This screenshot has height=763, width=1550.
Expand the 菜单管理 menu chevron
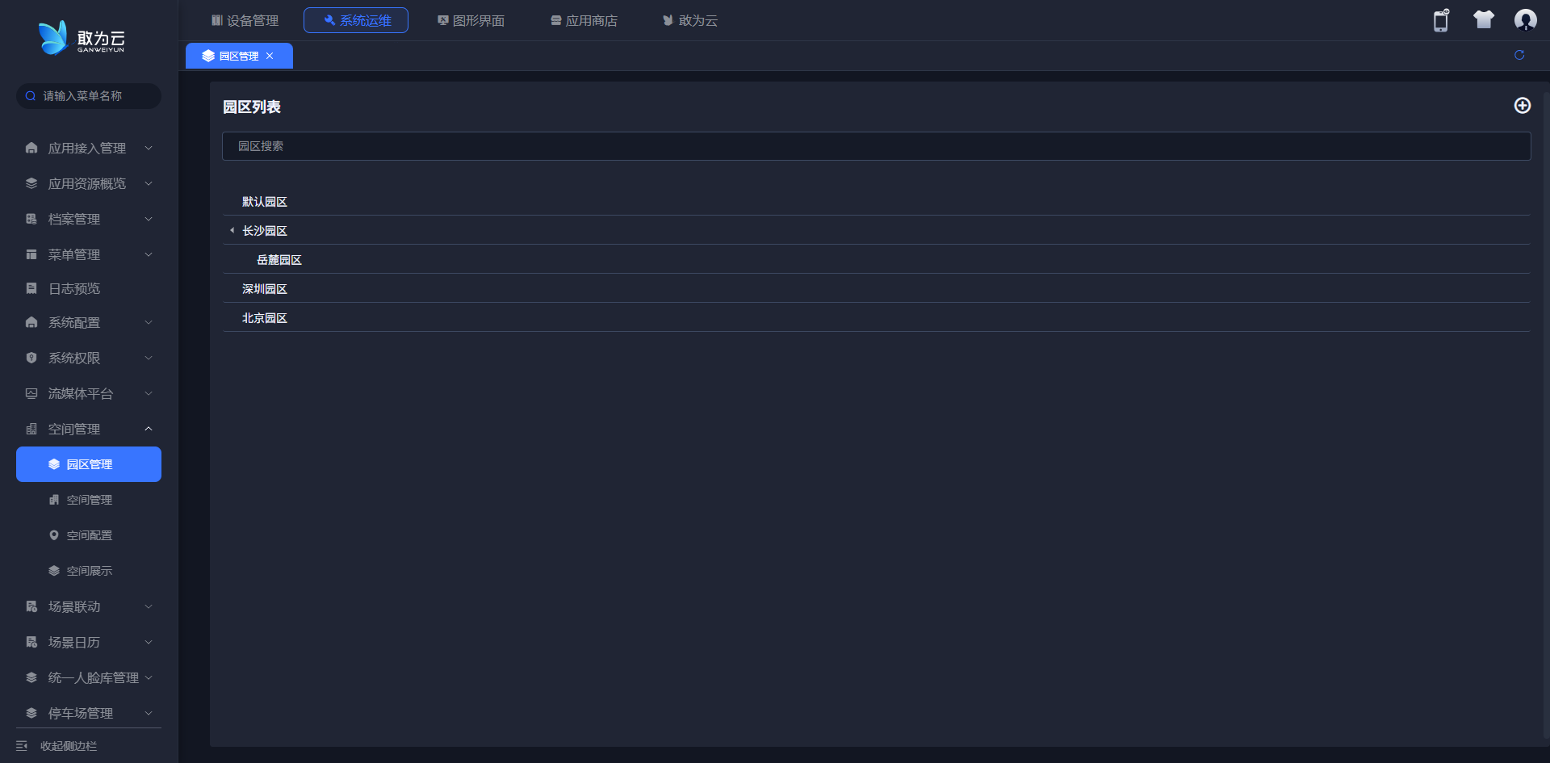point(149,254)
